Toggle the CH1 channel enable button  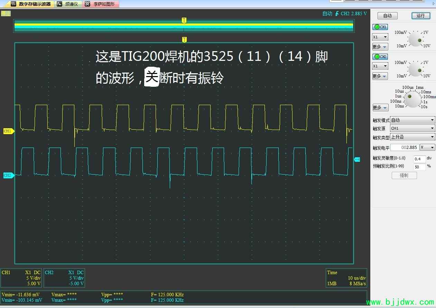point(380,27)
